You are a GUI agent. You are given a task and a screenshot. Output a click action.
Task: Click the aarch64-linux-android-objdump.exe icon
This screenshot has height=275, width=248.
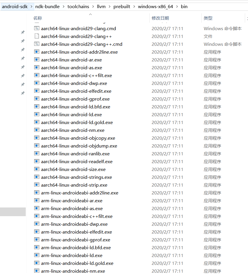[x=36, y=145]
